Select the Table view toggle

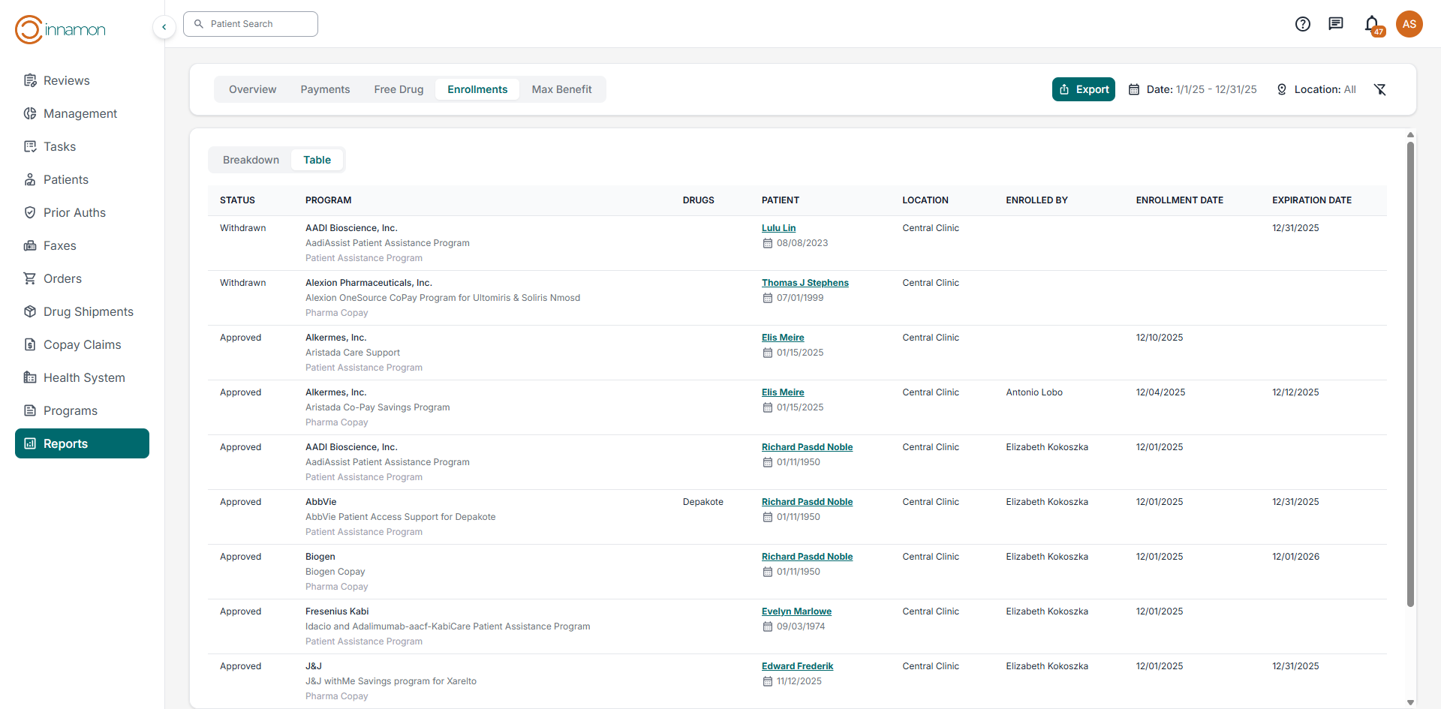tap(317, 160)
